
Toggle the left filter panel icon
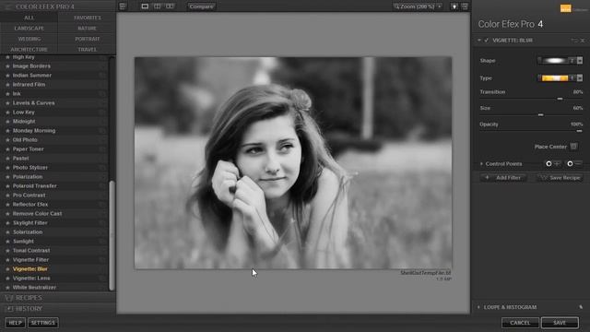tap(123, 6)
